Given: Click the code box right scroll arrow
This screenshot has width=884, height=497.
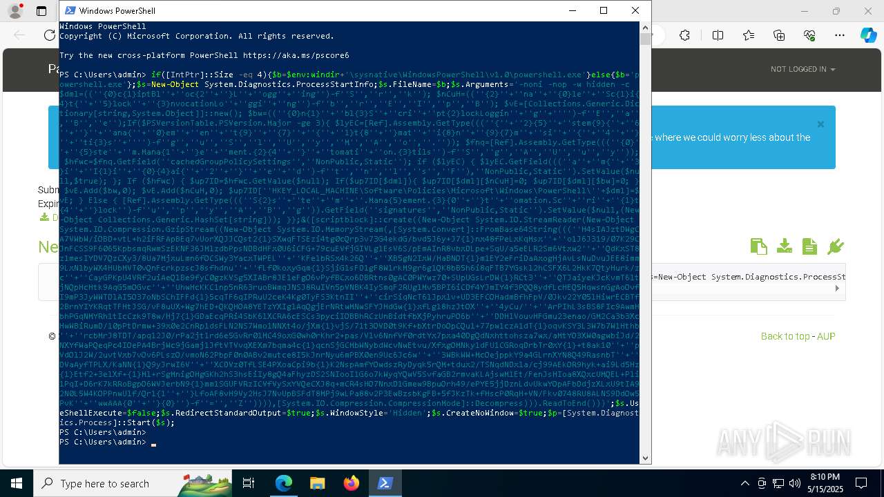Looking at the screenshot, I should click(x=837, y=289).
